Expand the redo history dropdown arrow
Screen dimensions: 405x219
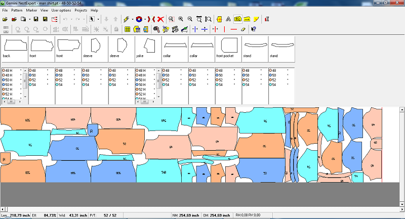84,19
